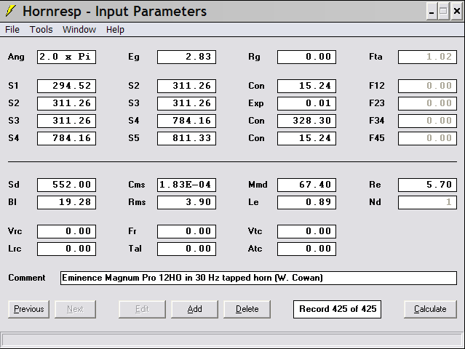Click the Tal input field
465x349 pixels.
pos(186,249)
